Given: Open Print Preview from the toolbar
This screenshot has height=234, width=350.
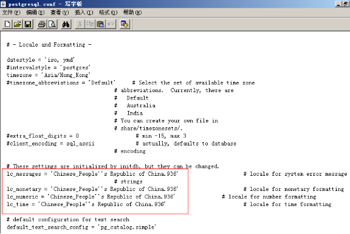Looking at the screenshot, I should tap(52, 24).
